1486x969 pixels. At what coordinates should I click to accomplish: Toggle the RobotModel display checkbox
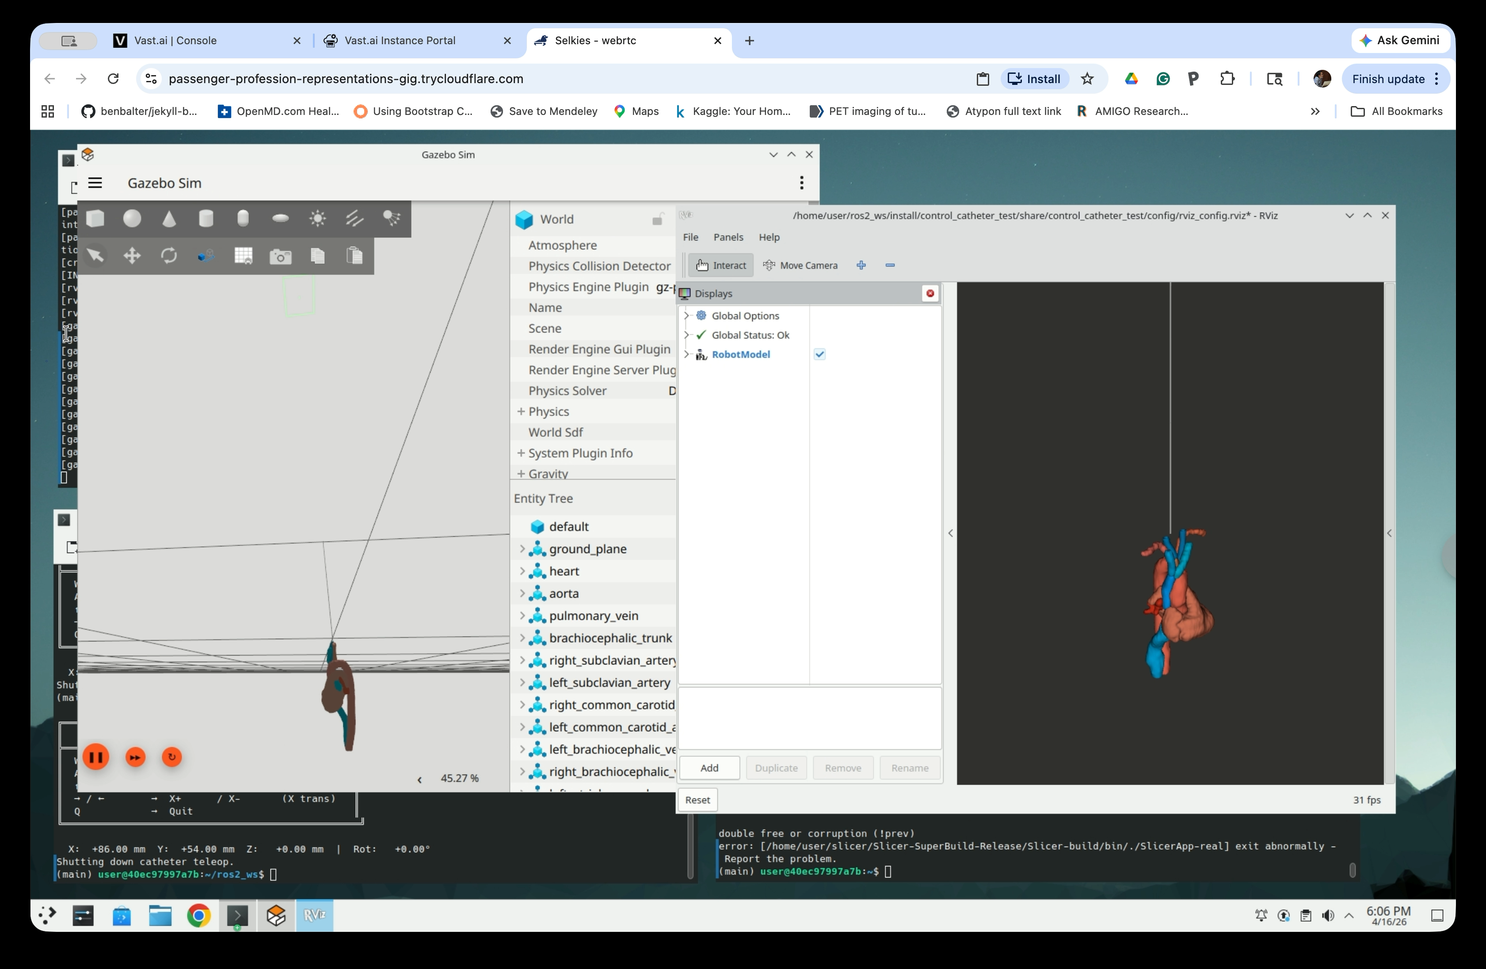pos(820,354)
